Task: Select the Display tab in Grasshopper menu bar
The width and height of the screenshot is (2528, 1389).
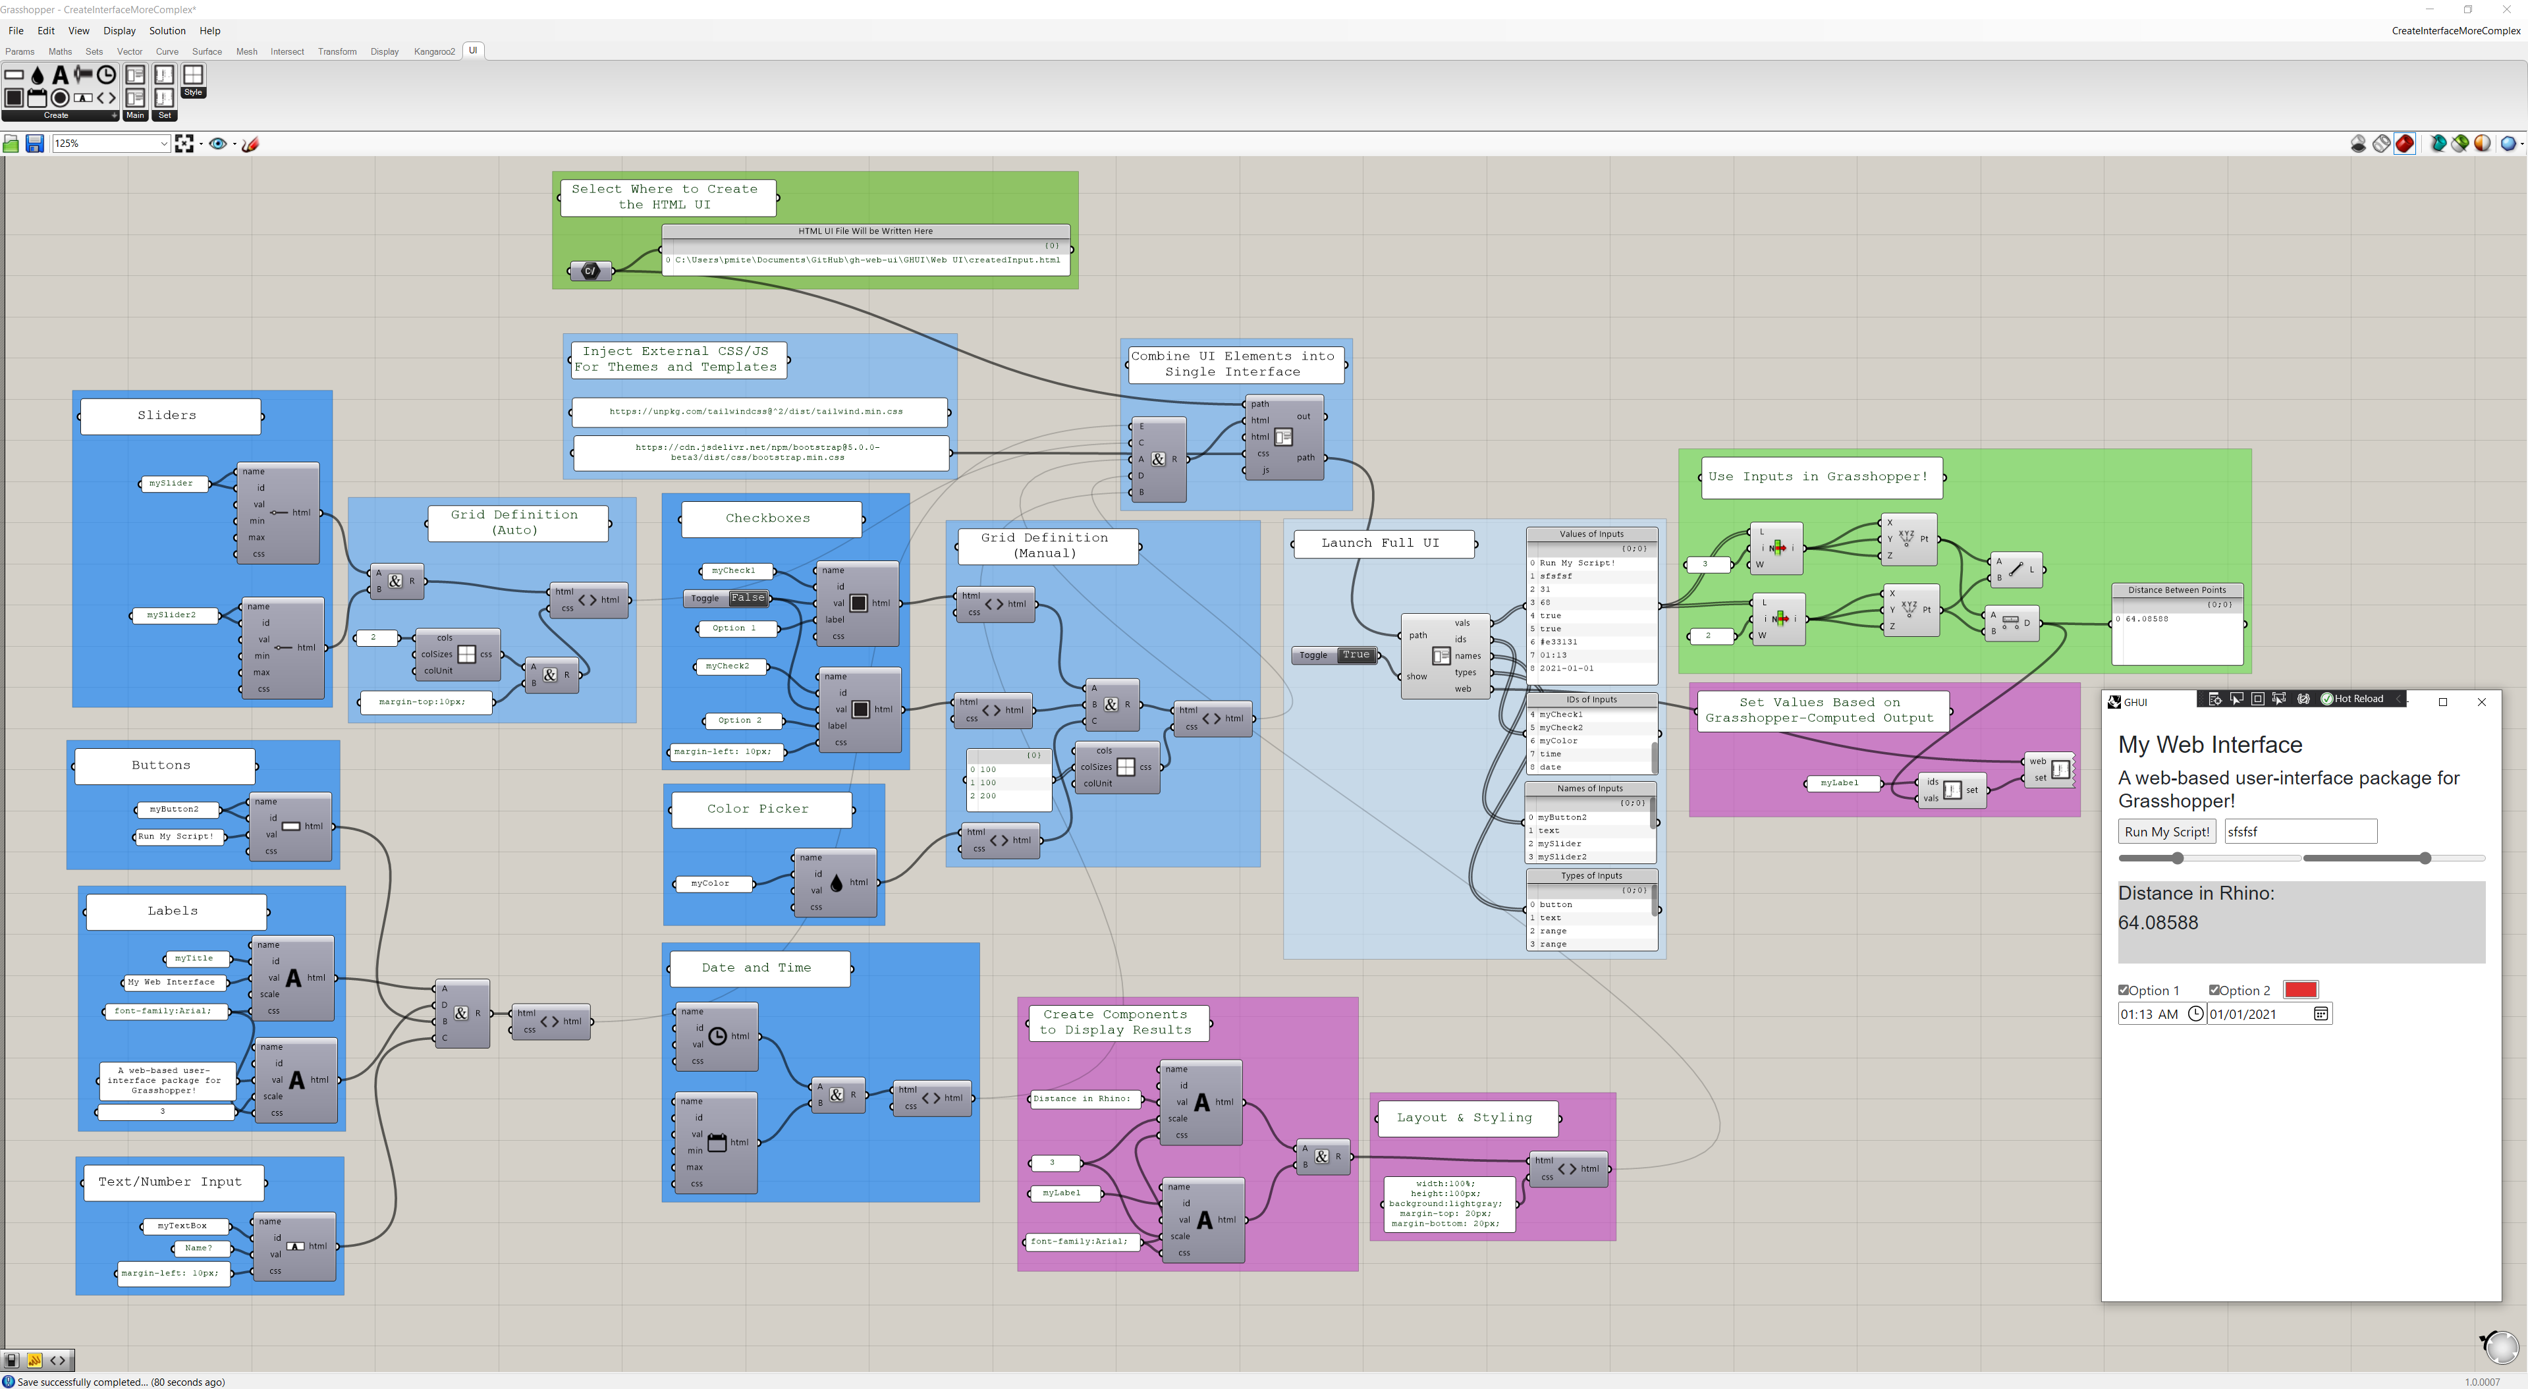Action: tap(120, 31)
